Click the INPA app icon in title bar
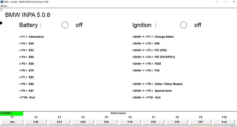 pyautogui.click(x=2, y=2)
